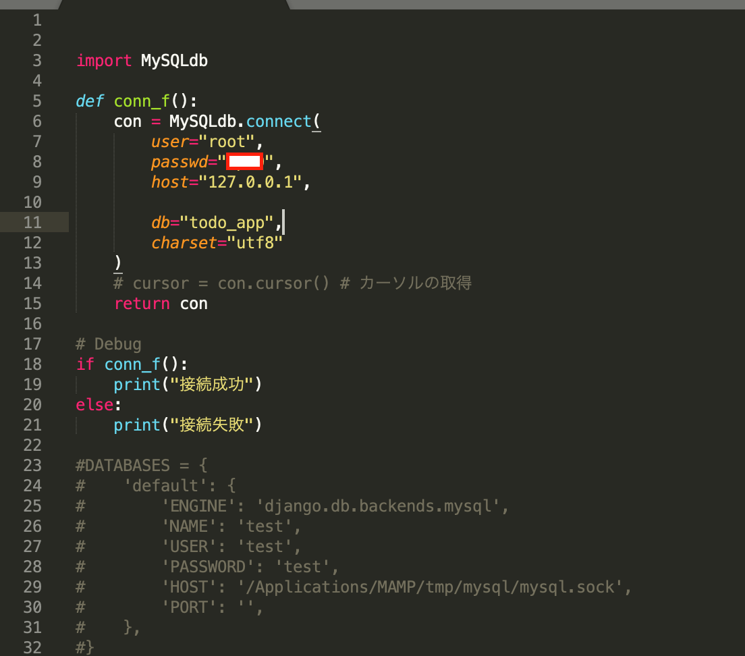Viewport: 745px width, 656px height.
Task: Click the "接続失敗" string
Action: click(212, 425)
